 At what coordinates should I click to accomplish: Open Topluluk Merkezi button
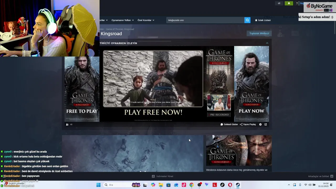pos(259,33)
